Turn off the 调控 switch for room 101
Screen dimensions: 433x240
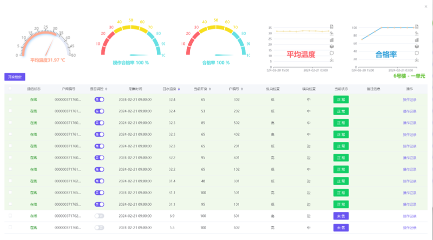click(99, 204)
